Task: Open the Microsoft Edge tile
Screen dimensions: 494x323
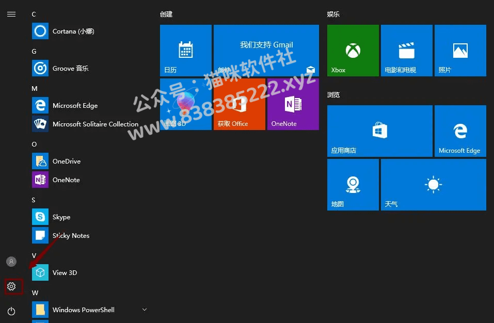Action: pyautogui.click(x=460, y=131)
